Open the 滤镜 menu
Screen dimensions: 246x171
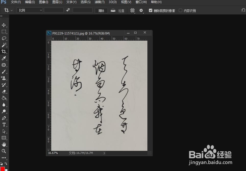point(99,2)
